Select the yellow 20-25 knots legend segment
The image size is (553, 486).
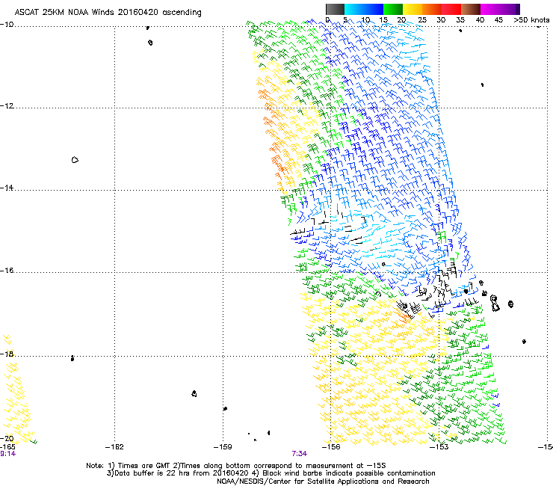point(413,9)
